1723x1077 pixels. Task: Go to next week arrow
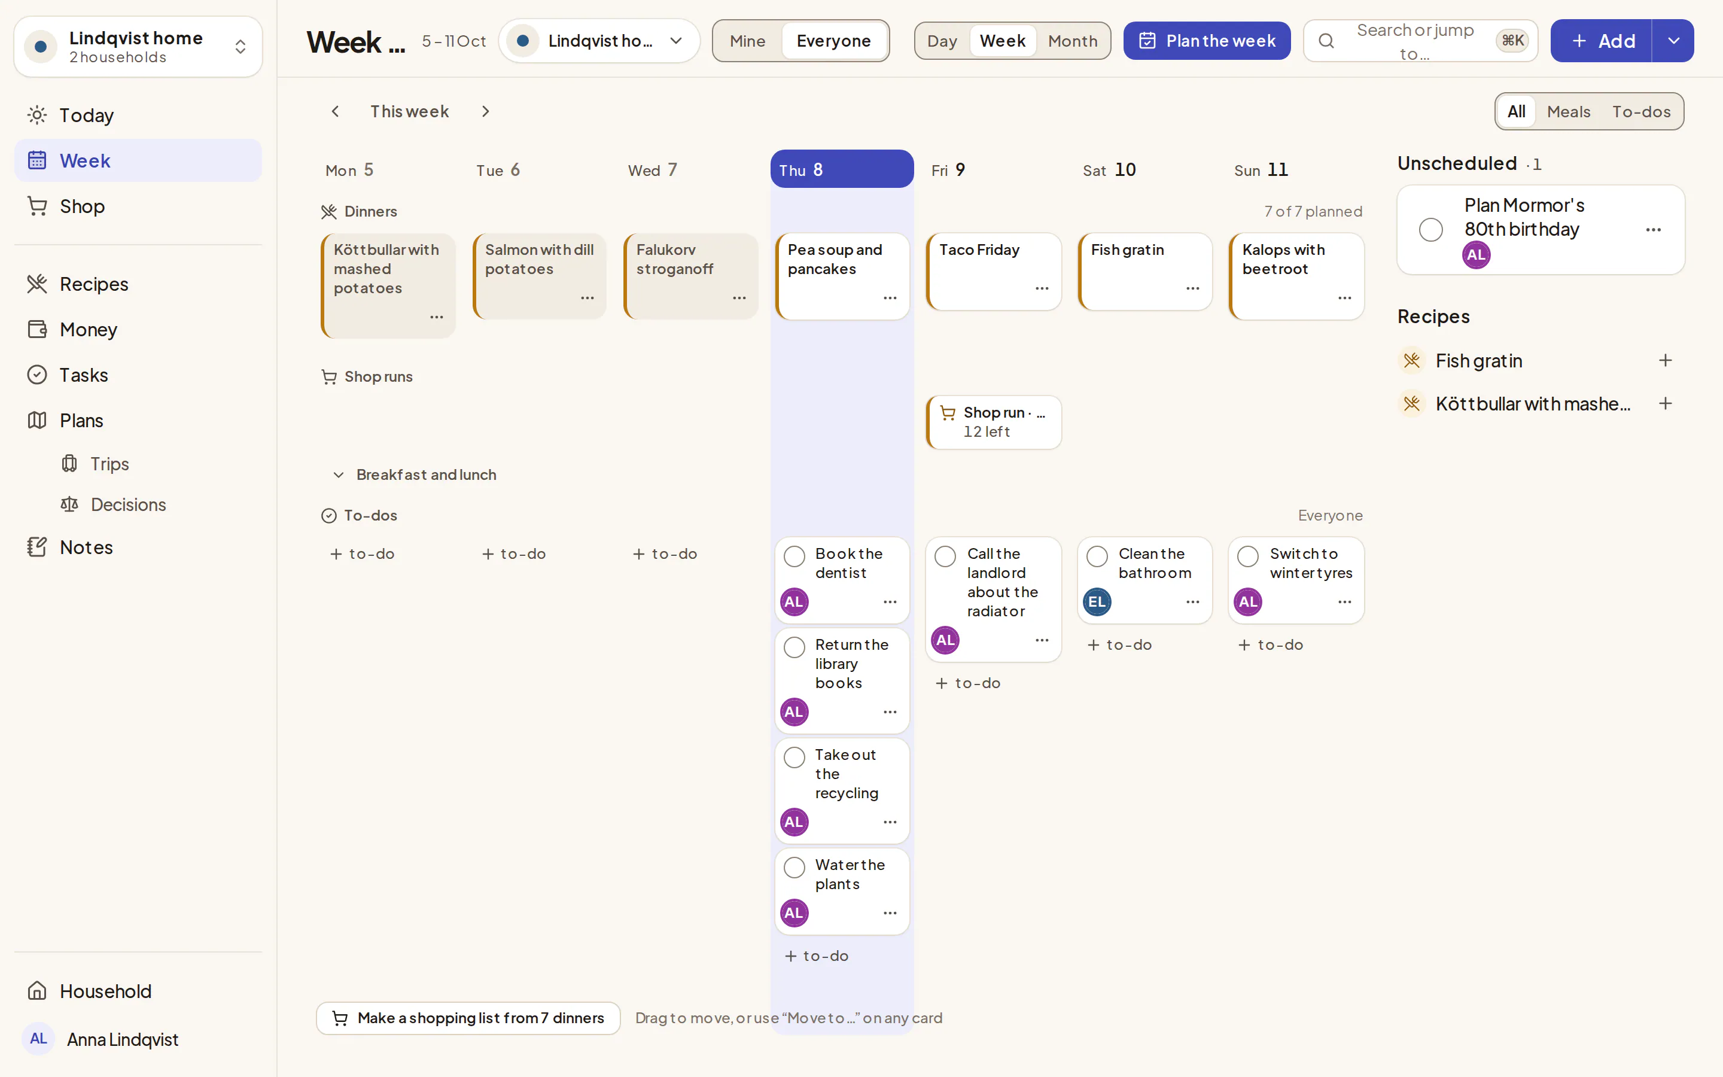485,111
